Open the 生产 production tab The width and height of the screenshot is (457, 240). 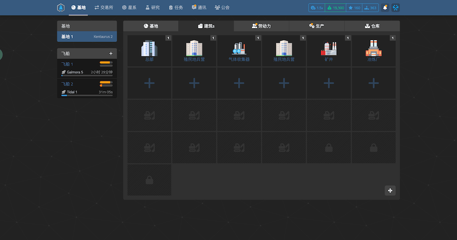click(317, 26)
